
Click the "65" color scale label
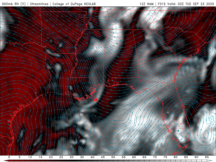pos(144,157)
